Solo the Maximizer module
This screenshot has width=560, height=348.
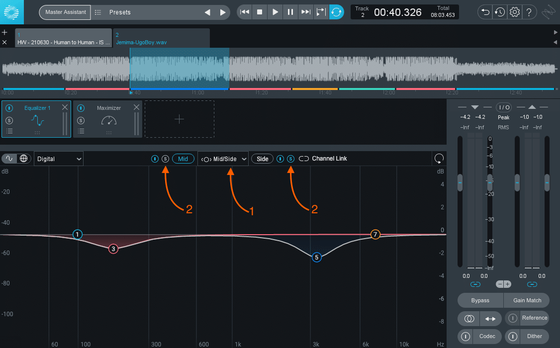tap(81, 121)
